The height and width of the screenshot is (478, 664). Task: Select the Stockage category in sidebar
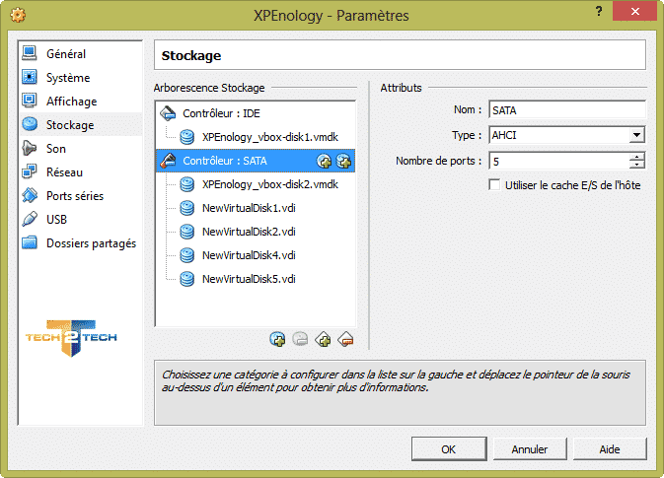click(x=81, y=125)
